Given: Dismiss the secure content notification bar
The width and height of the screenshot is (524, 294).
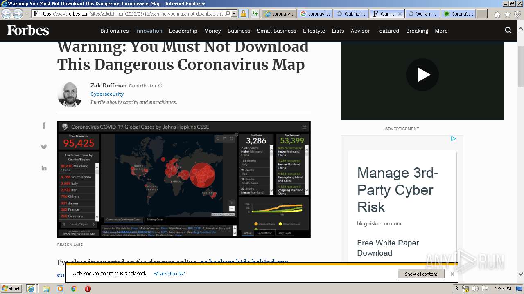Looking at the screenshot, I should (x=452, y=274).
